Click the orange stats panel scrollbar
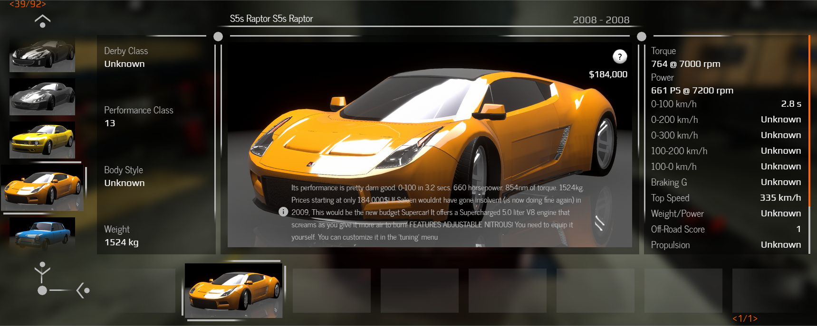Image resolution: width=817 pixels, height=326 pixels. click(809, 121)
